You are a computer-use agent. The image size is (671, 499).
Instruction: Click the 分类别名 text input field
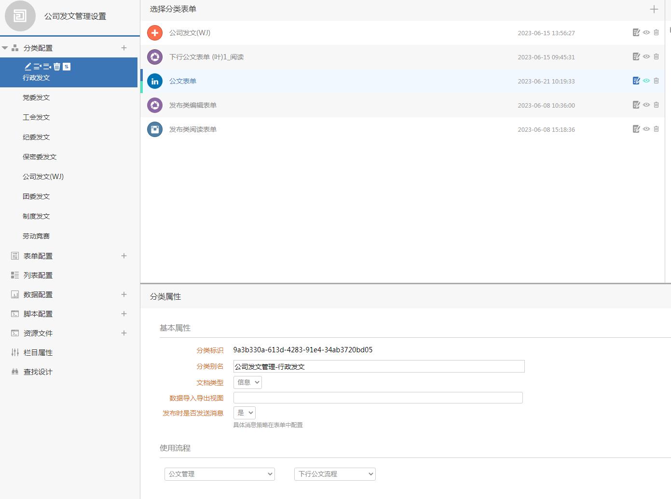click(379, 367)
